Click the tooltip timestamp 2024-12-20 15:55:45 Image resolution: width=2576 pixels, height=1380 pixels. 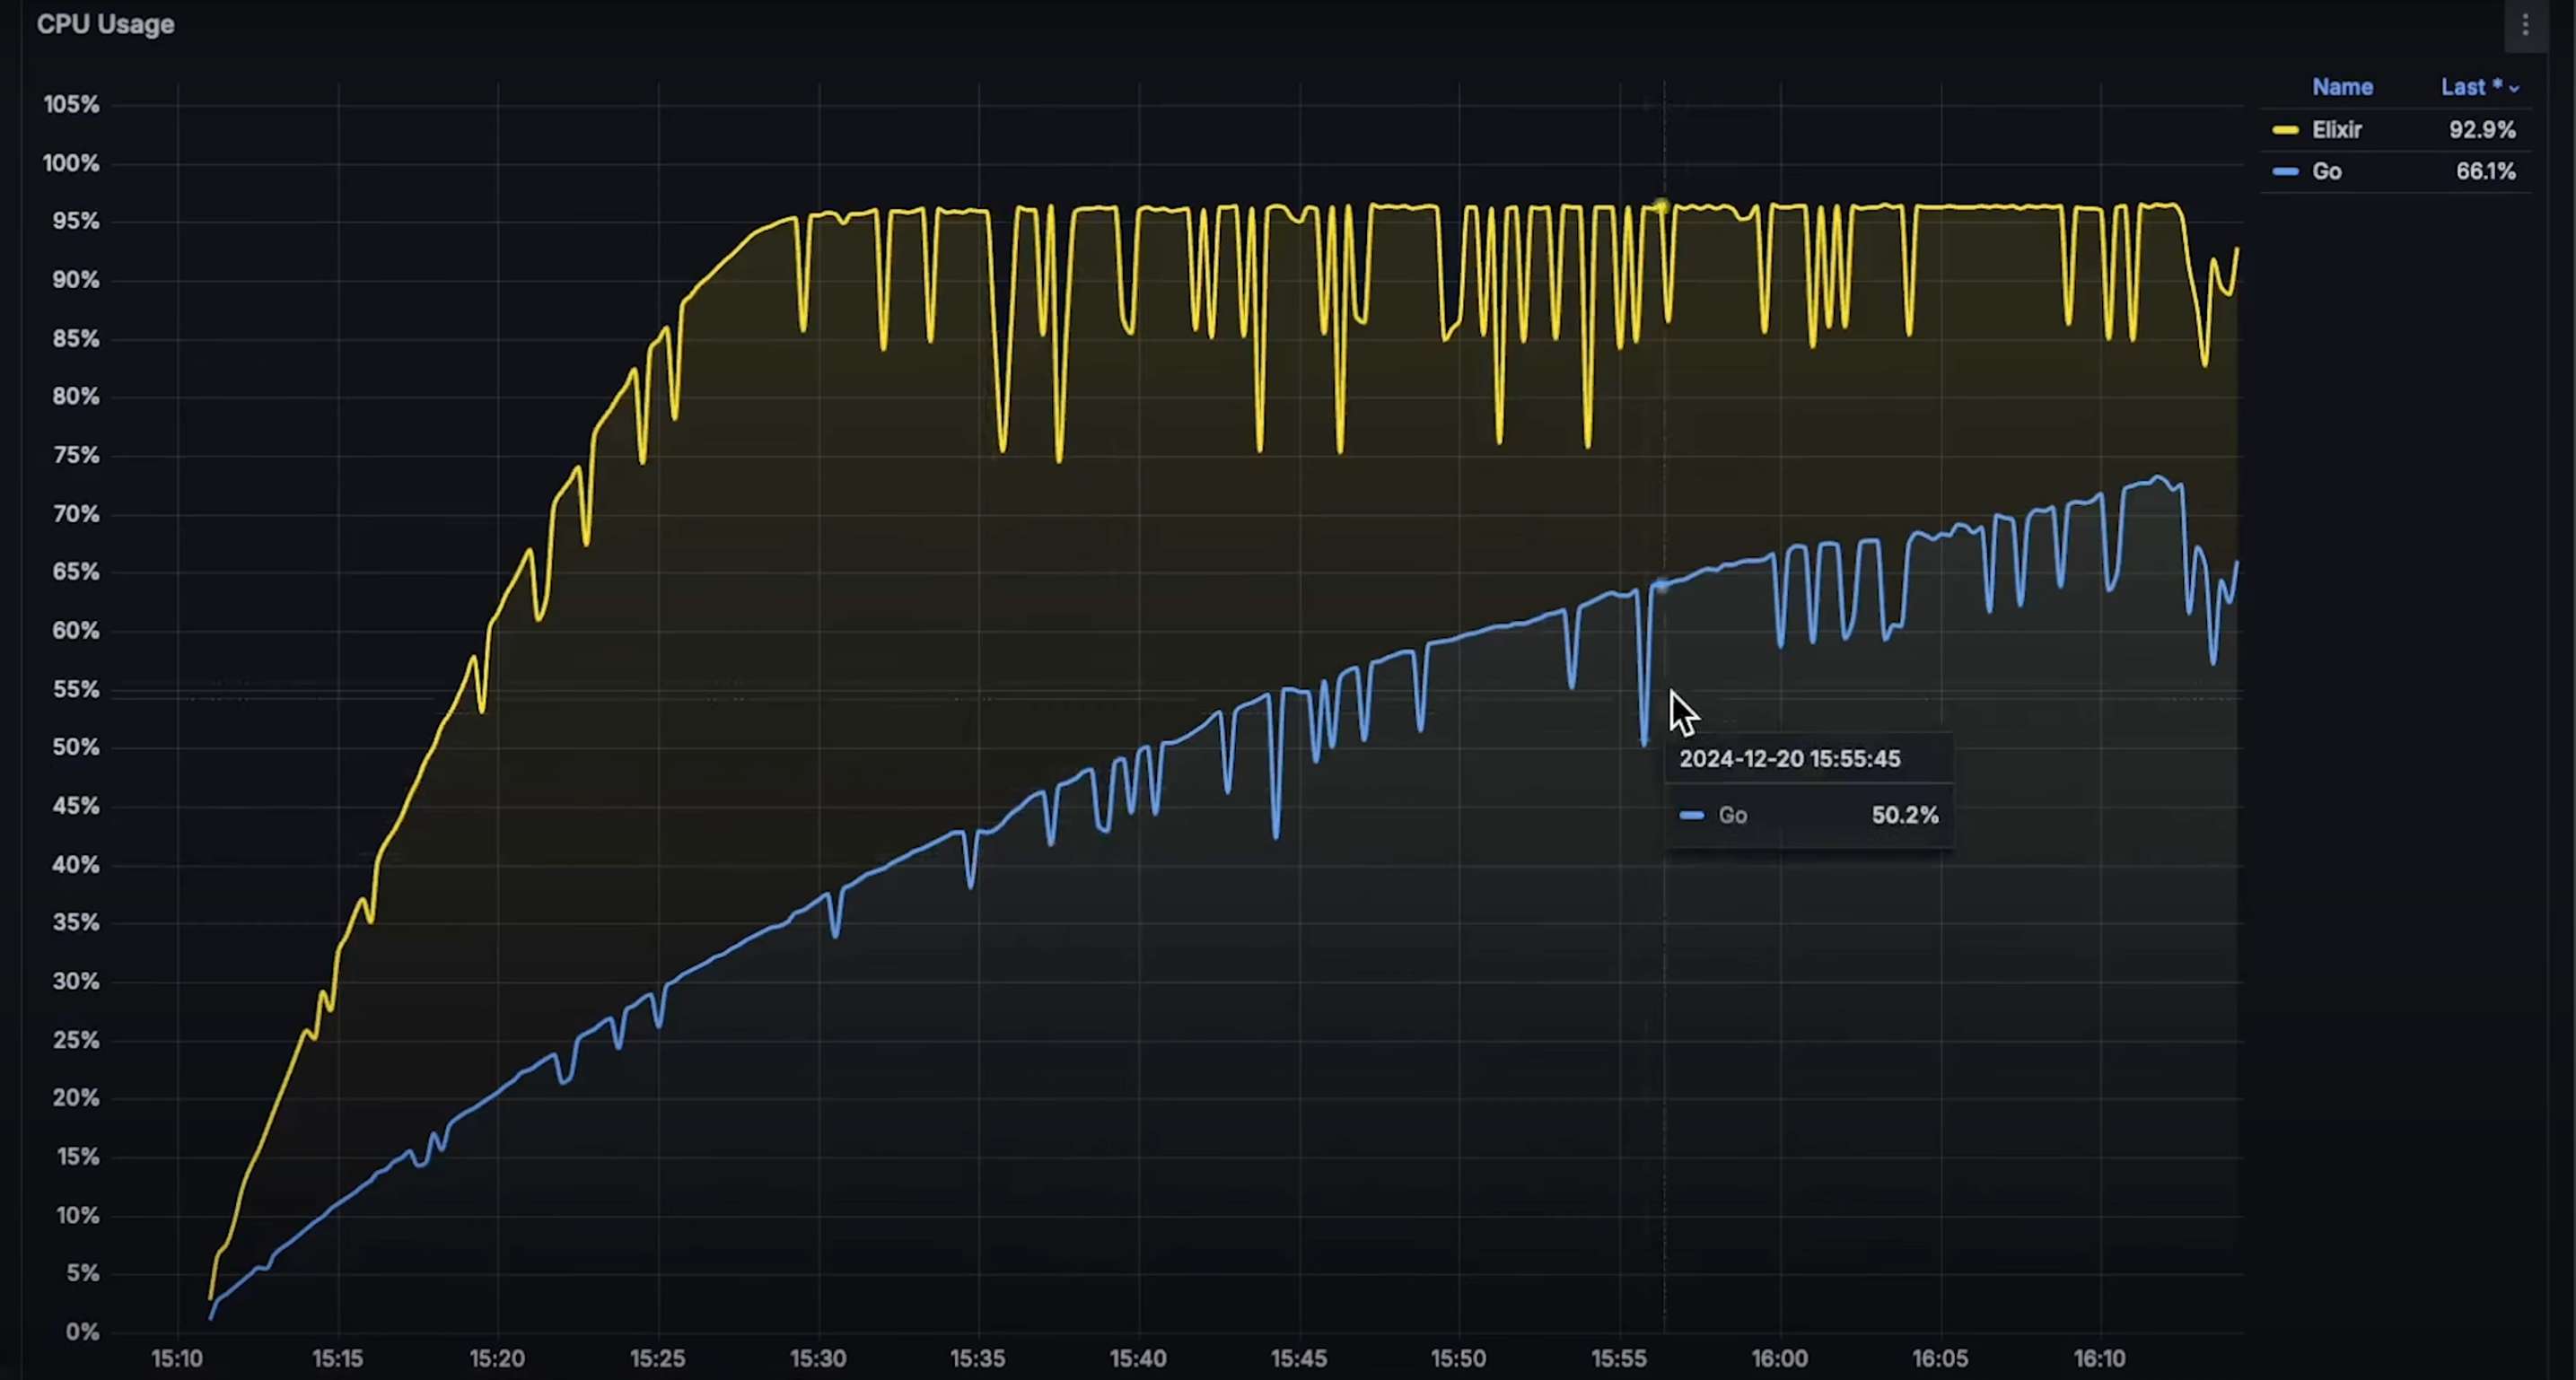(x=1789, y=759)
